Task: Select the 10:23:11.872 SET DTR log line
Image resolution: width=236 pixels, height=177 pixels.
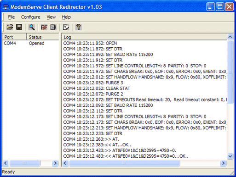Action: click(x=93, y=49)
